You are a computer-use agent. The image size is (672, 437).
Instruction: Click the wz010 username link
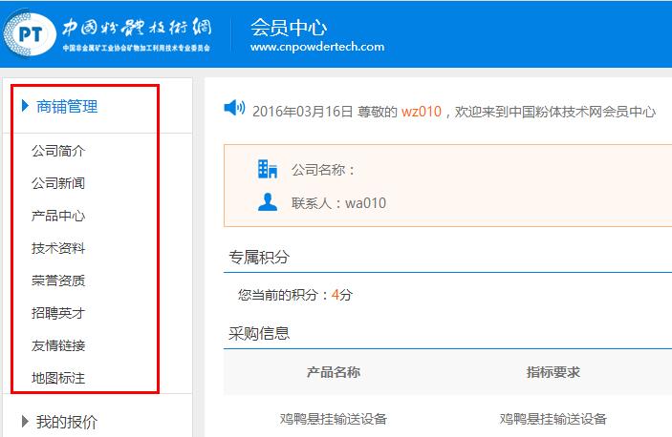tap(421, 112)
